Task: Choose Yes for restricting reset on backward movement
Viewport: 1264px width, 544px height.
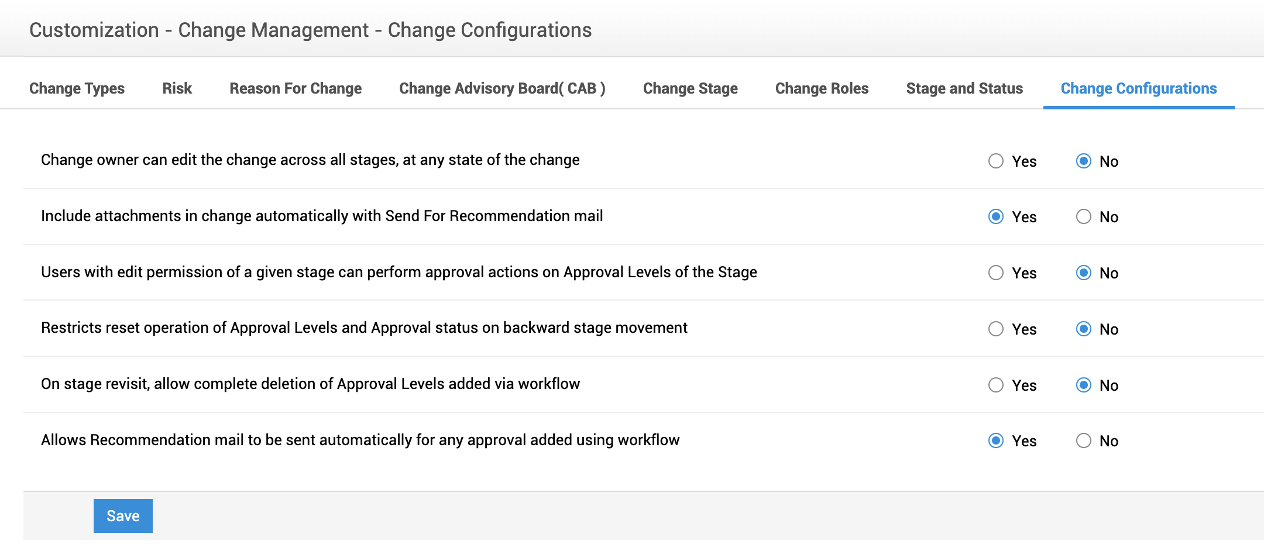Action: tap(995, 329)
